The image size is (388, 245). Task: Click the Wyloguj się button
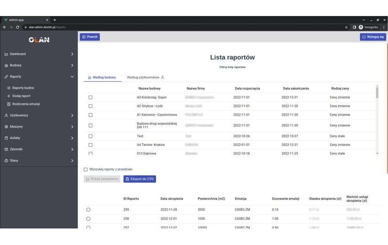373,37
